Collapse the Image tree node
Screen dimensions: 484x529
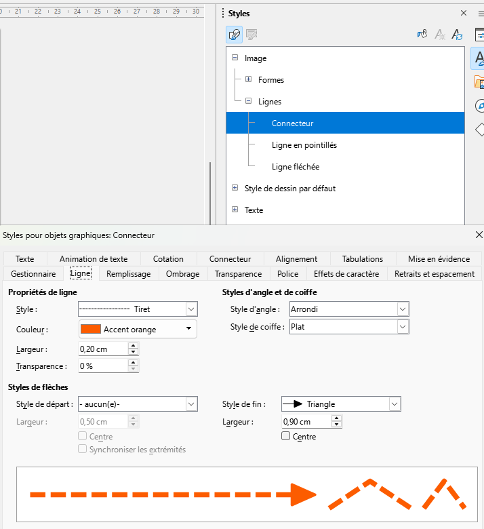pos(235,58)
